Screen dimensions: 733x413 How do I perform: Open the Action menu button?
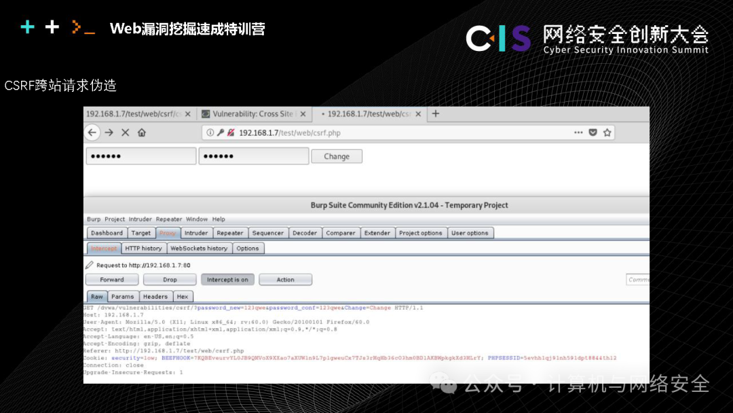coord(286,280)
